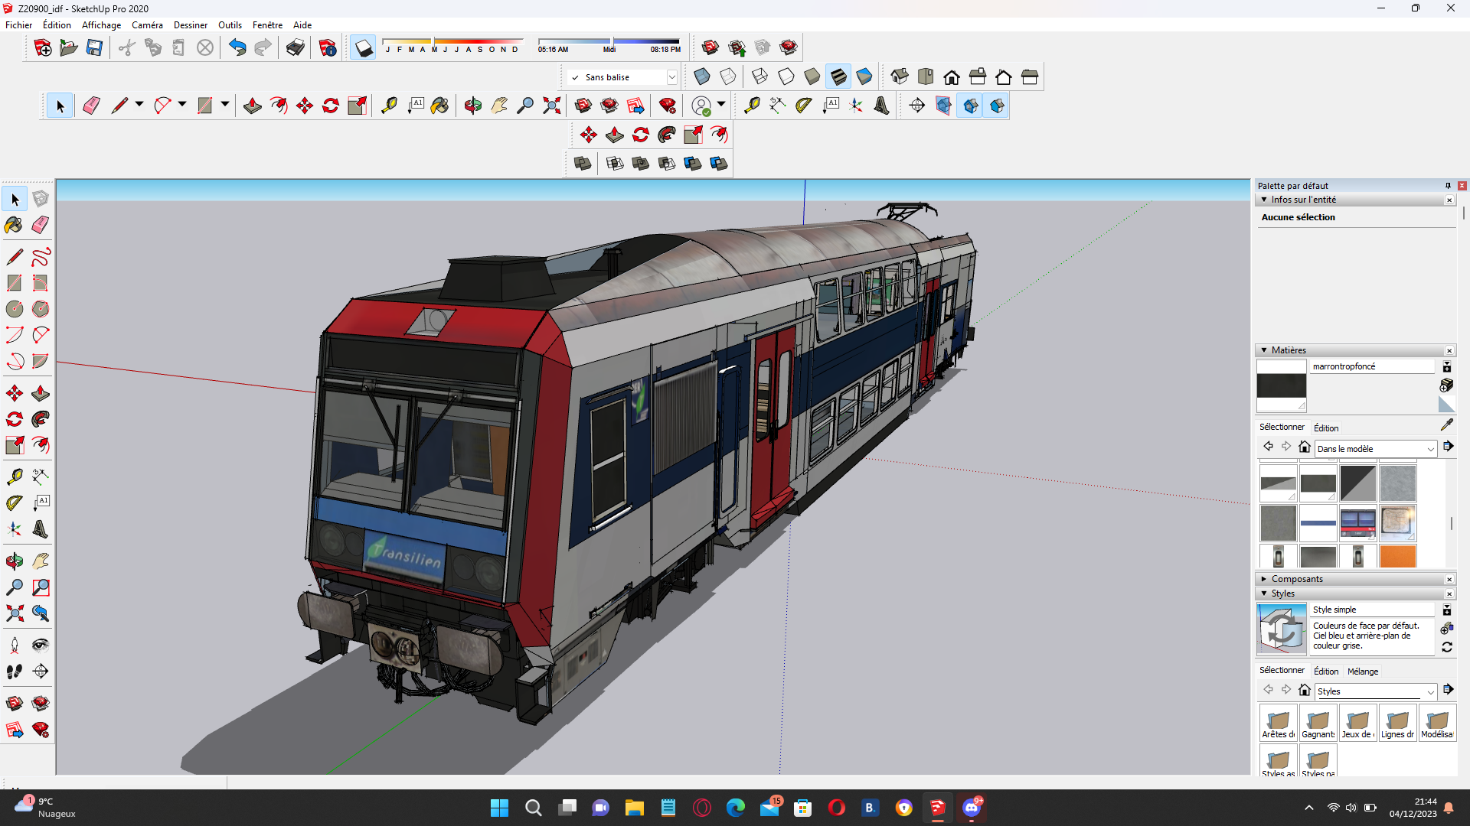Activate the Orbit tool in top toolbar
1470x826 pixels.
pyautogui.click(x=473, y=106)
